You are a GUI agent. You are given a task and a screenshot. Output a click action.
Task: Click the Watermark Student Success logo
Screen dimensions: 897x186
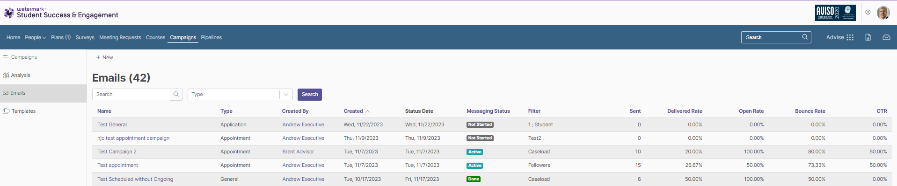[x=61, y=13]
